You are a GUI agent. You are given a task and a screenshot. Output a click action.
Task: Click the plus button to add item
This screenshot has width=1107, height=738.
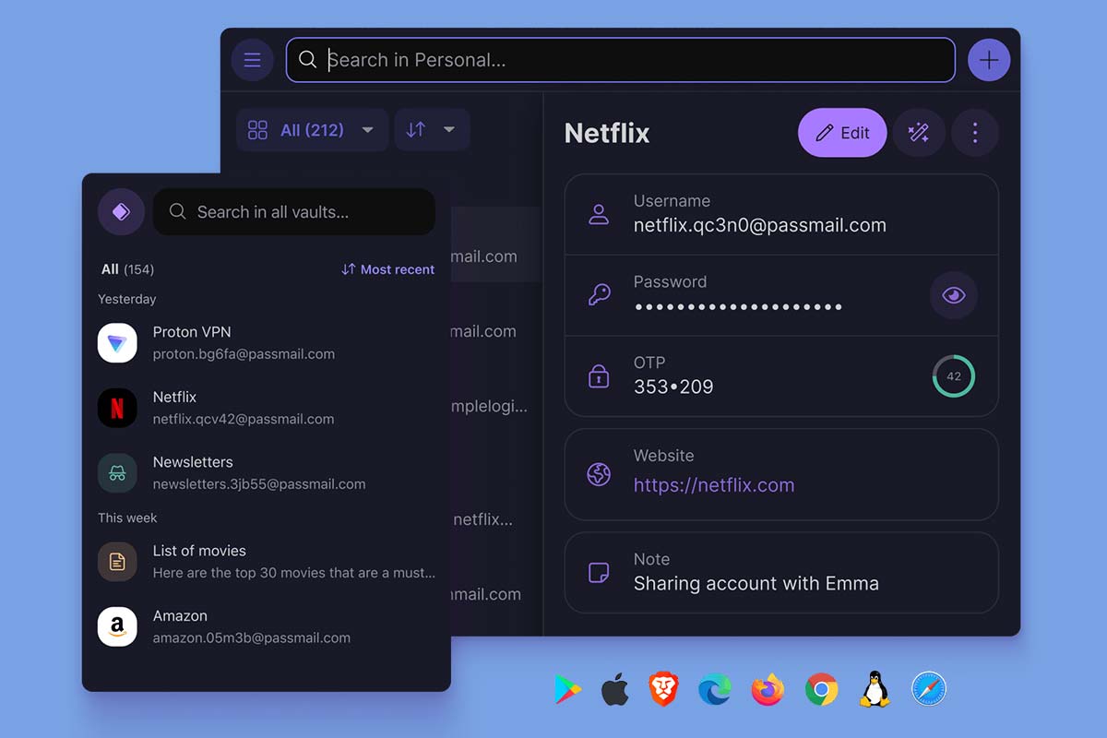(988, 61)
